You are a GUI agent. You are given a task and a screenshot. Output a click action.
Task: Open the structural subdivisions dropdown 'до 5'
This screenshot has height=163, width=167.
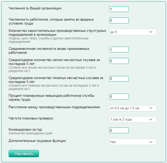[133, 32]
